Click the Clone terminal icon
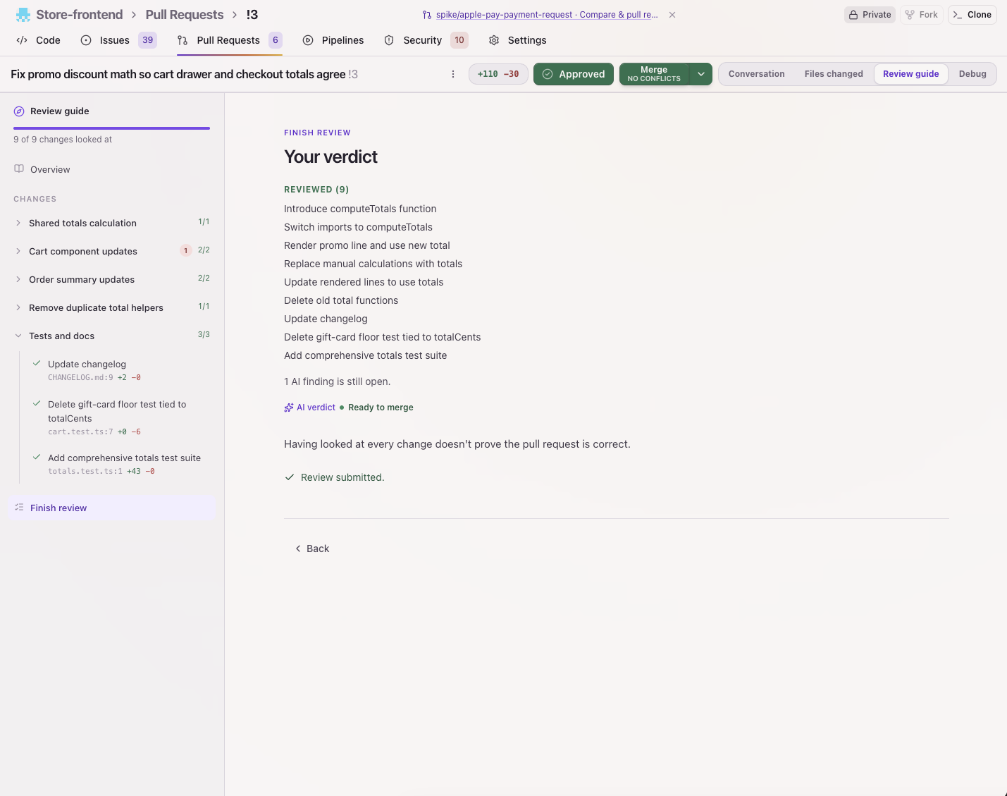Screen dimensions: 1007x796 (x=958, y=15)
